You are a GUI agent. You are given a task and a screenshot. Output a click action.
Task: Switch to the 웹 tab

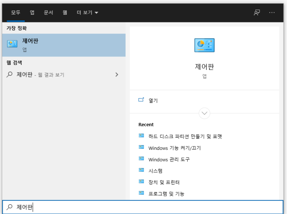point(65,12)
